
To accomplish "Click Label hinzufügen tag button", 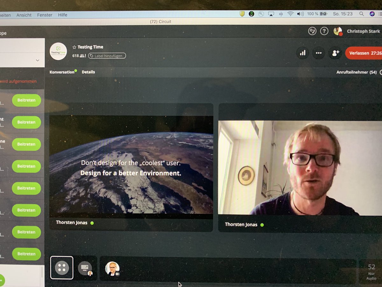I will point(107,56).
